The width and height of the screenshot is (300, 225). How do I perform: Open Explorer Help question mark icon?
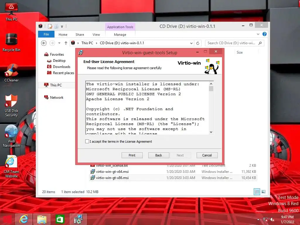(265, 34)
